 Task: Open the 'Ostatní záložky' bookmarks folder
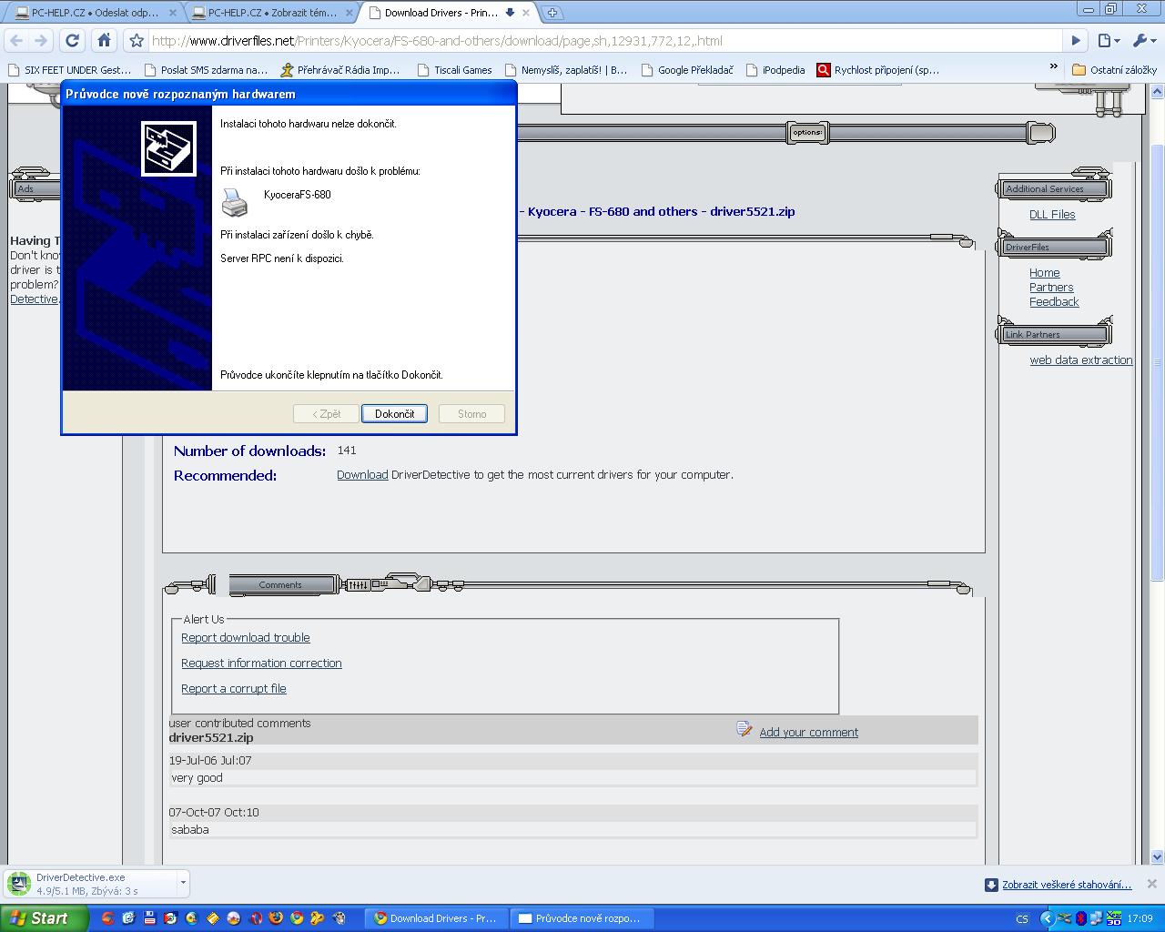pyautogui.click(x=1115, y=69)
